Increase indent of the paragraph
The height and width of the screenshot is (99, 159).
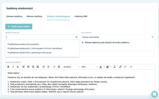(x=59, y=67)
